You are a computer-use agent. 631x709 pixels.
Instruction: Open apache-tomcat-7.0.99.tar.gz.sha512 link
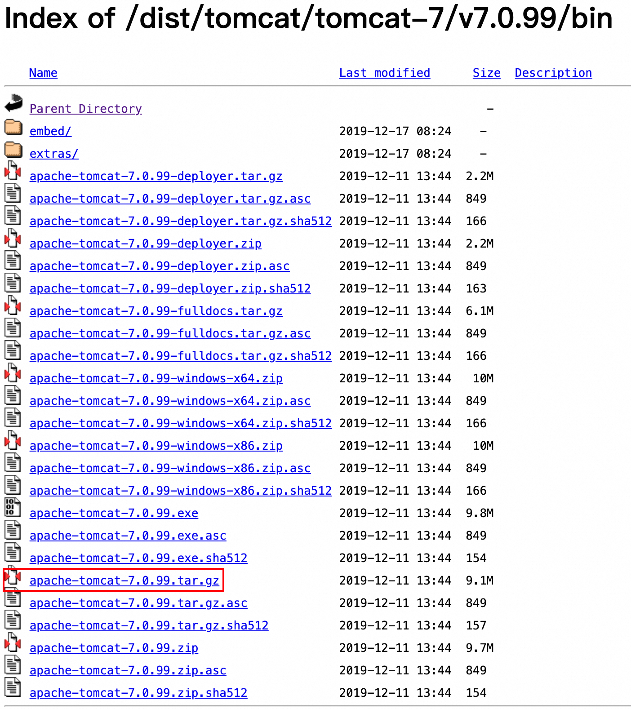(149, 625)
